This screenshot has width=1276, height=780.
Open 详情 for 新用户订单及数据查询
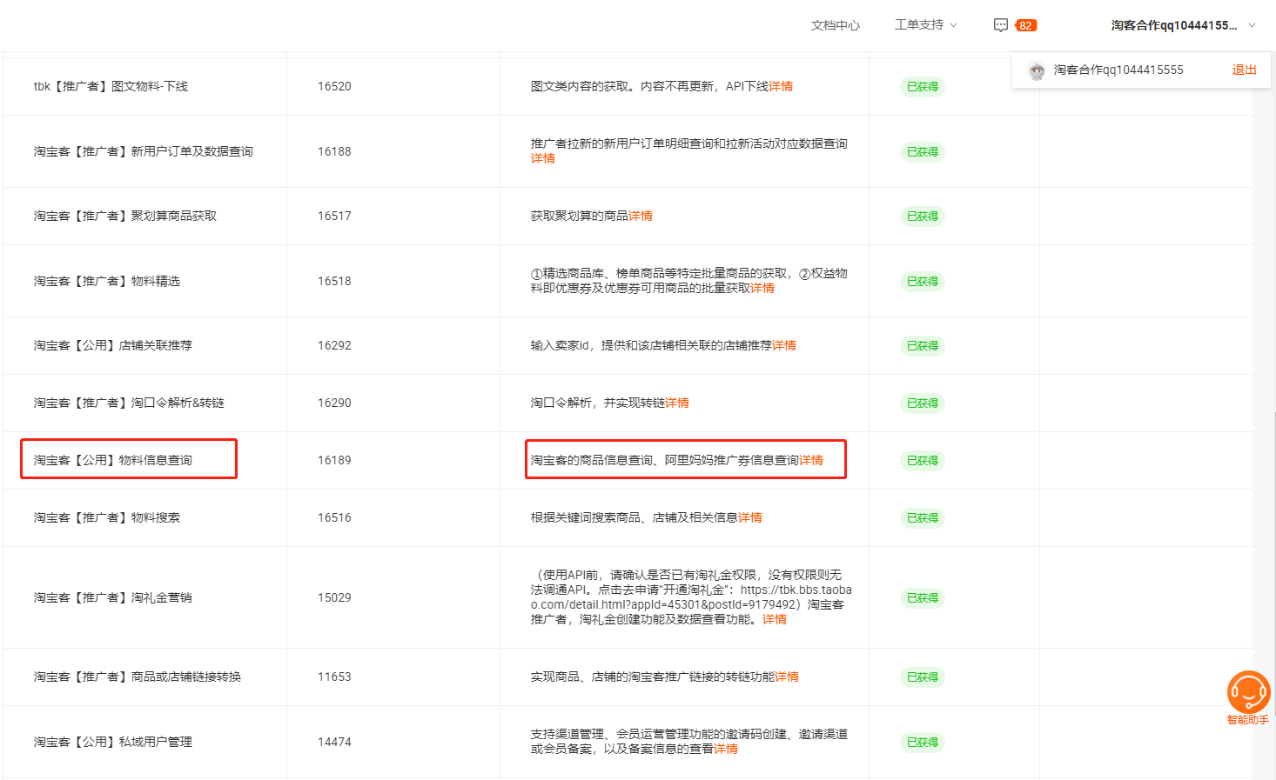pyautogui.click(x=543, y=158)
